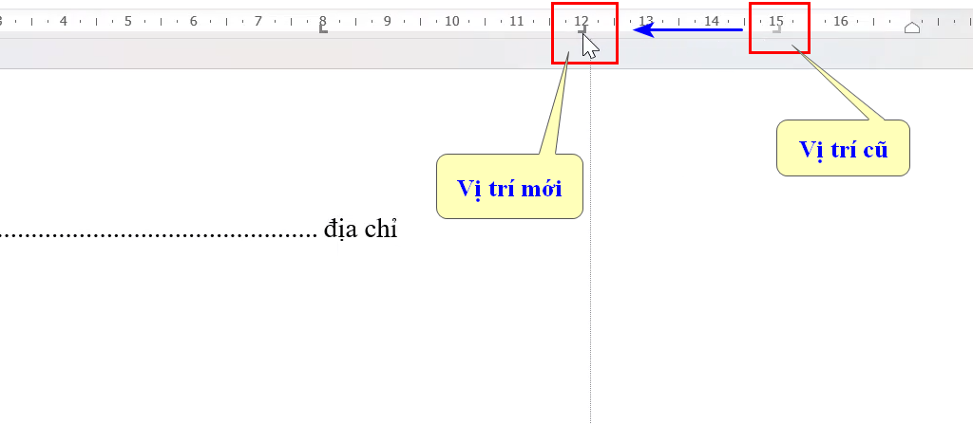973x424 pixels.
Task: Click the faded tab stop marker at 15
Action: [777, 29]
